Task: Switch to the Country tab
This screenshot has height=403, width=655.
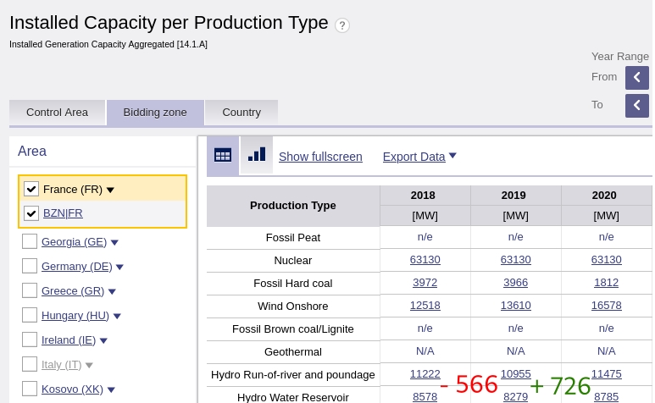Action: (x=241, y=112)
